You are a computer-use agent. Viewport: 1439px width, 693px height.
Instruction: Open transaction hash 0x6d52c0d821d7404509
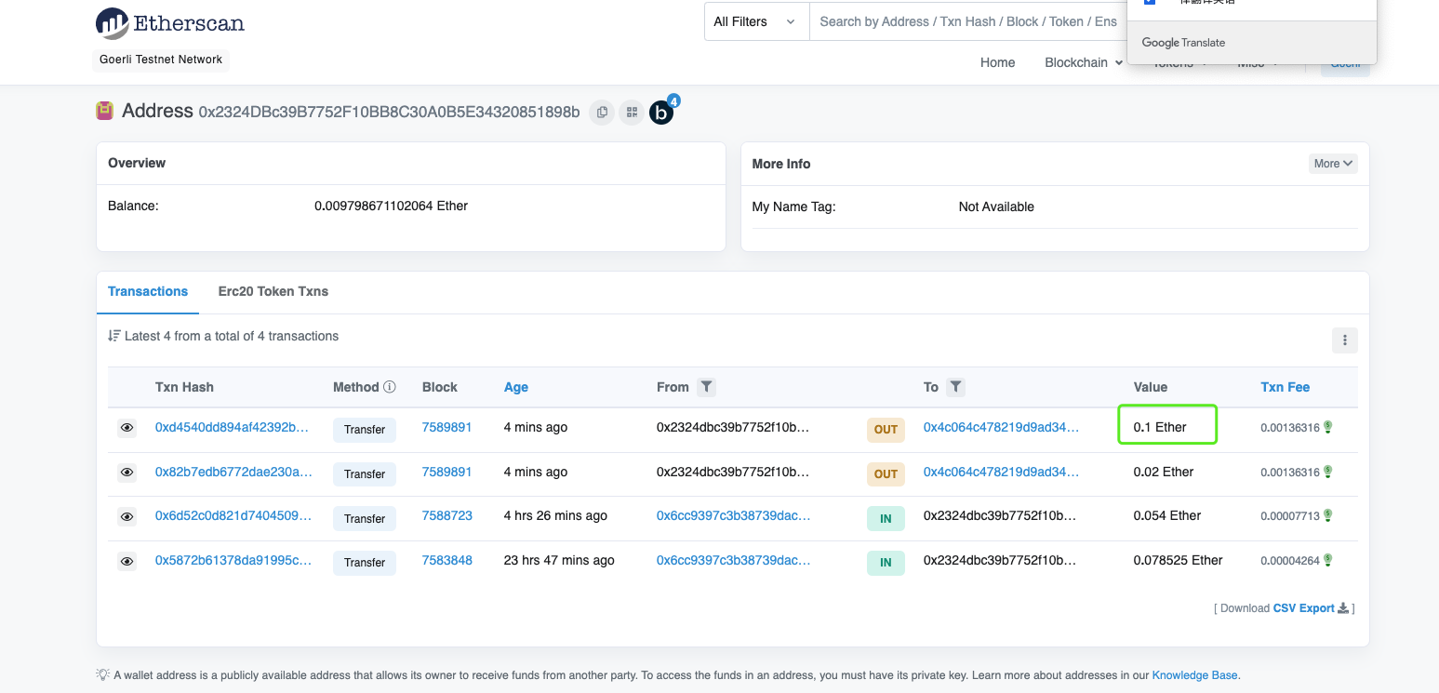click(233, 515)
